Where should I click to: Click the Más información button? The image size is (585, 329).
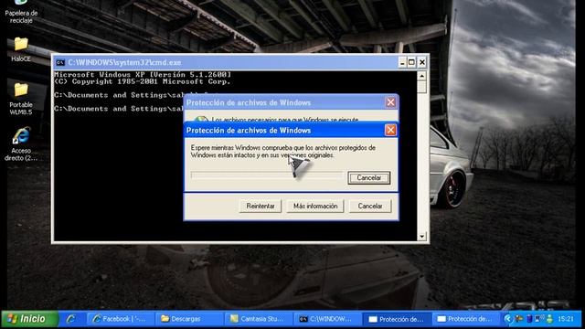click(315, 206)
